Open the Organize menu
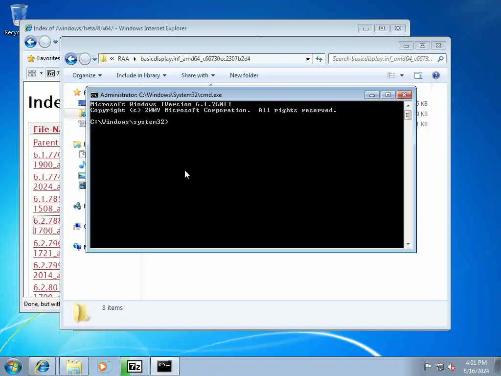Screen dimensions: 501x376 pyautogui.click(x=87, y=75)
